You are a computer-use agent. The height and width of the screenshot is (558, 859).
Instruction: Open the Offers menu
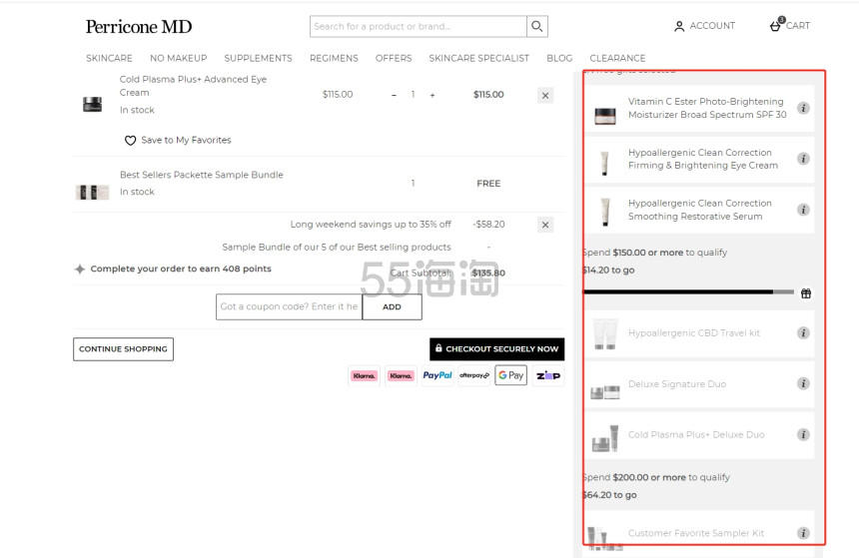point(394,58)
